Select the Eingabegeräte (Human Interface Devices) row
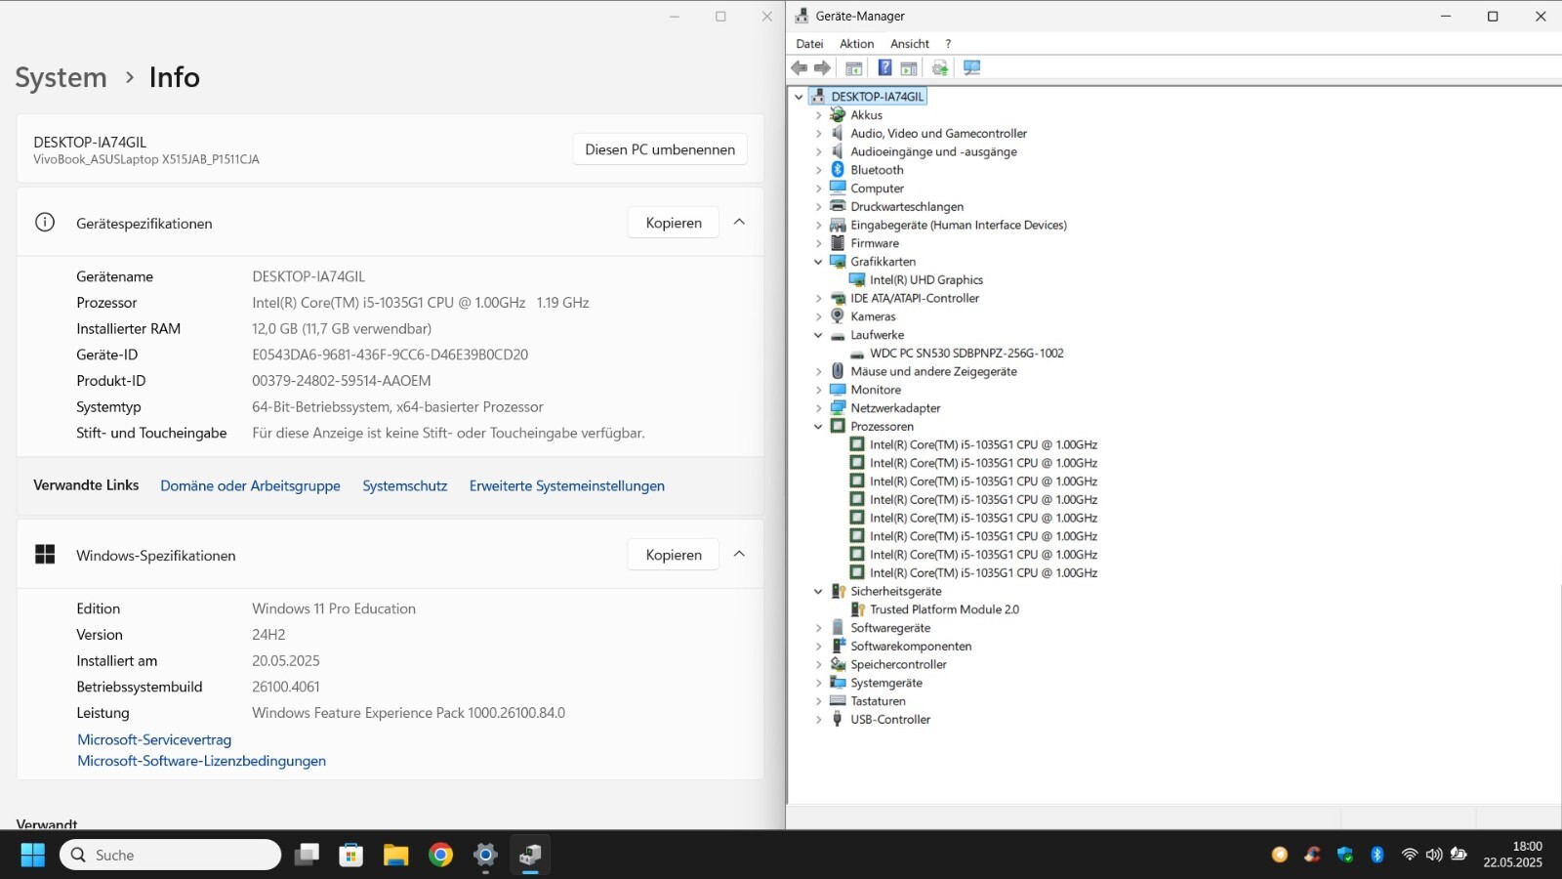This screenshot has height=879, width=1562. click(x=948, y=226)
